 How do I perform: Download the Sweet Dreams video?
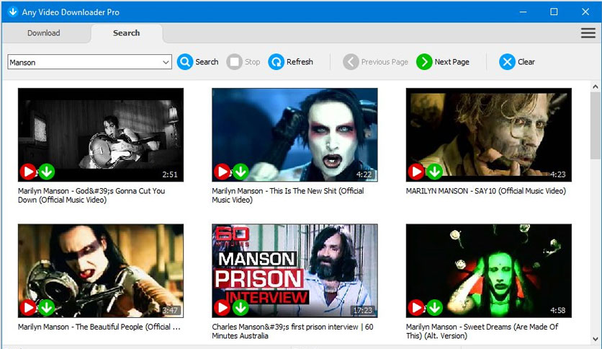434,308
